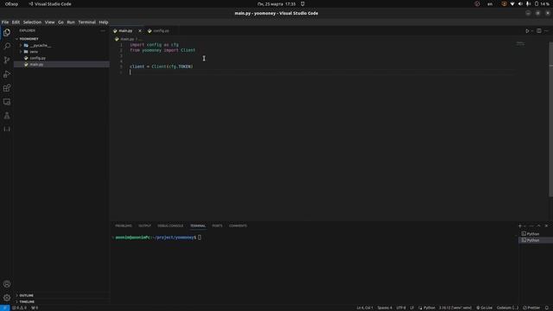553x311 pixels.
Task: Expand the __pycache__ folder
Action: (x=41, y=46)
